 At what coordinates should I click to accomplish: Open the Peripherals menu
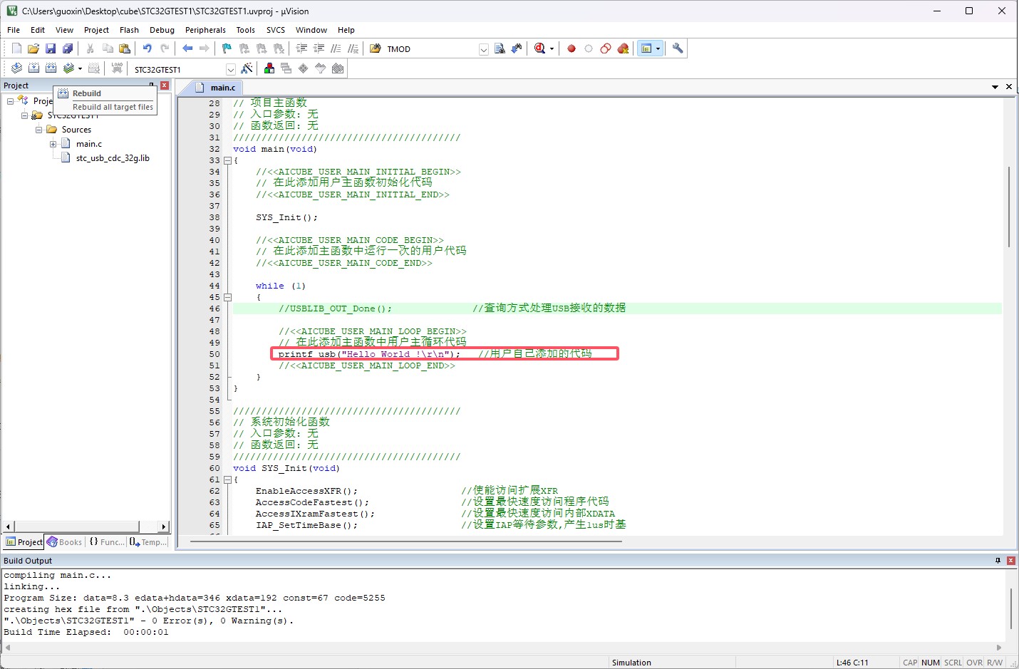pyautogui.click(x=205, y=30)
